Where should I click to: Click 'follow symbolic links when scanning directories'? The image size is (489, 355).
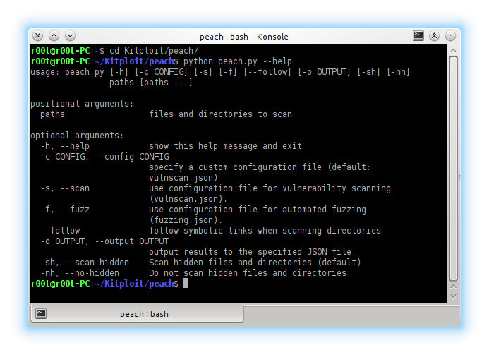(x=265, y=231)
